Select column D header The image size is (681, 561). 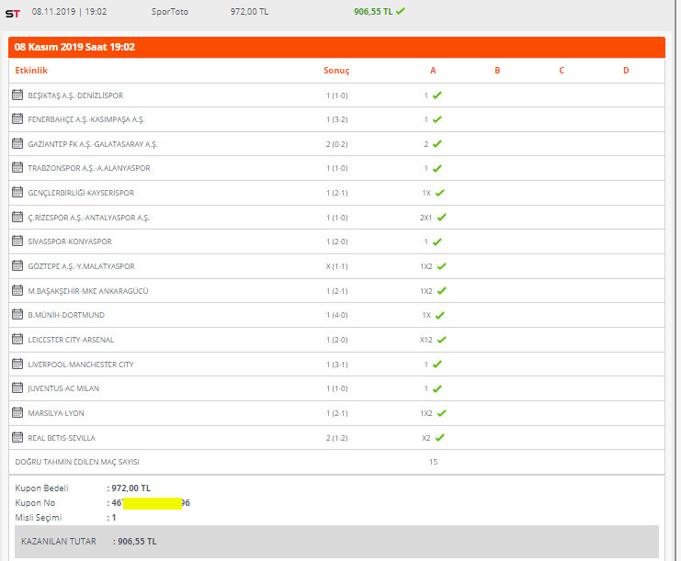(626, 71)
